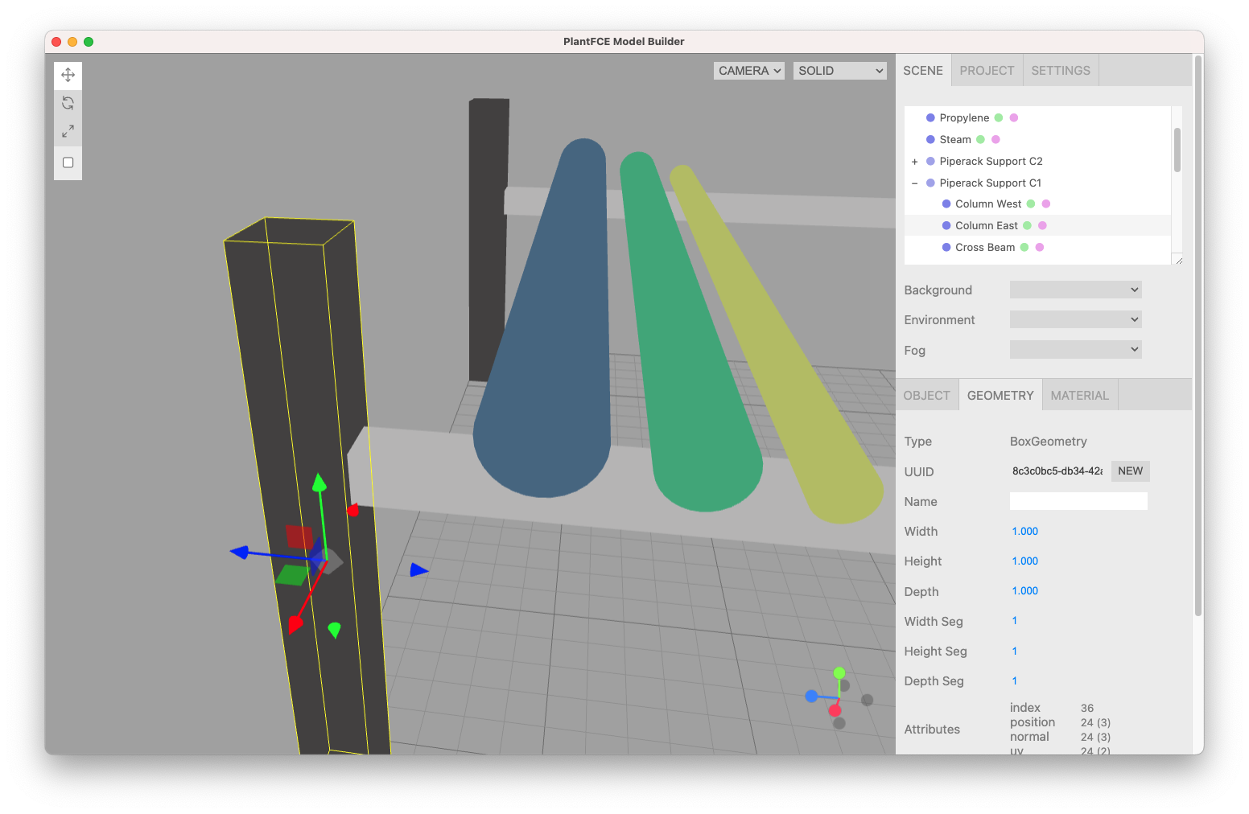Click the Name input field
The image size is (1249, 814).
click(x=1078, y=500)
